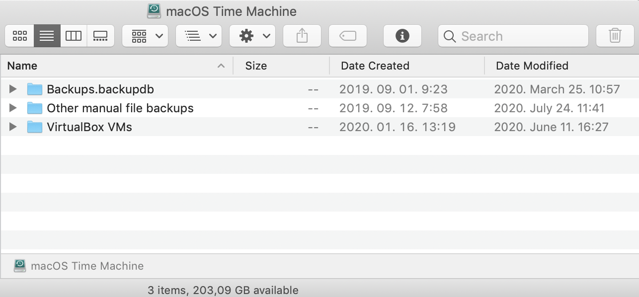Click the 2020. 01. 16. 13:19 creation date
The width and height of the screenshot is (639, 297).
398,127
